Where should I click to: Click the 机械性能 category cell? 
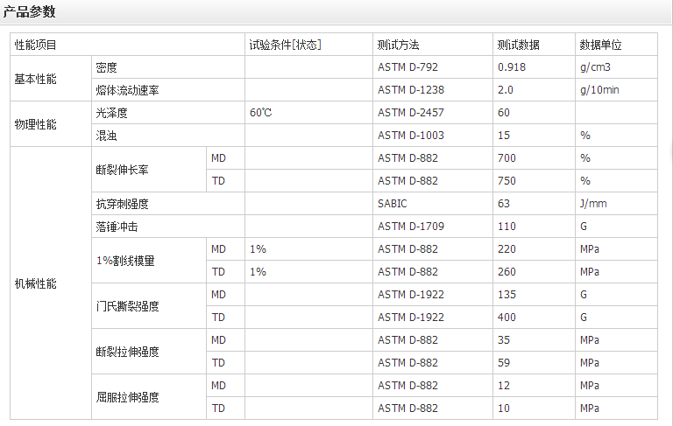point(36,283)
